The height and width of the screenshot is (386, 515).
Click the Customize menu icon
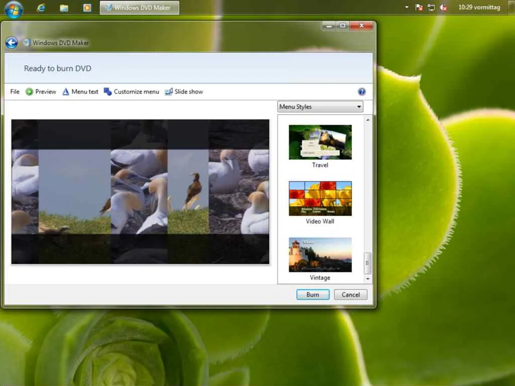(x=108, y=91)
